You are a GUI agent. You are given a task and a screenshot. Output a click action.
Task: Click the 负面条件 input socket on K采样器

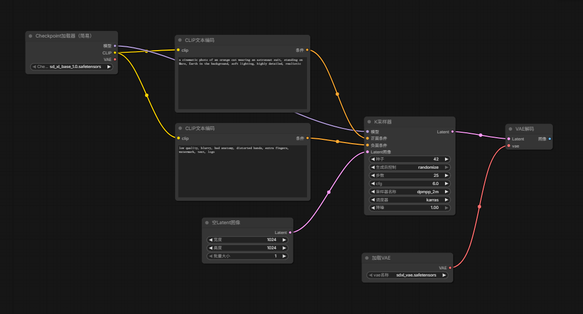click(368, 145)
